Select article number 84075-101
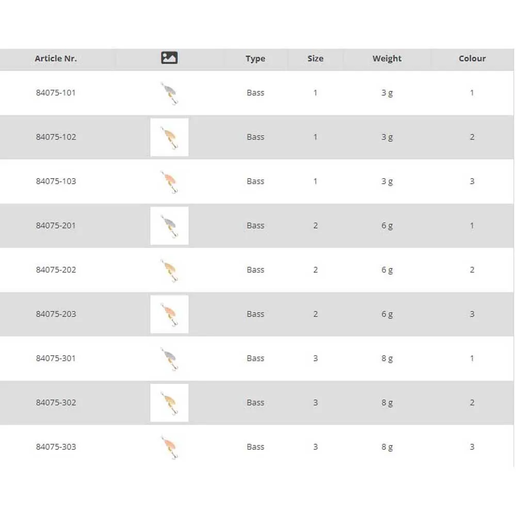The width and height of the screenshot is (516, 516). click(56, 93)
